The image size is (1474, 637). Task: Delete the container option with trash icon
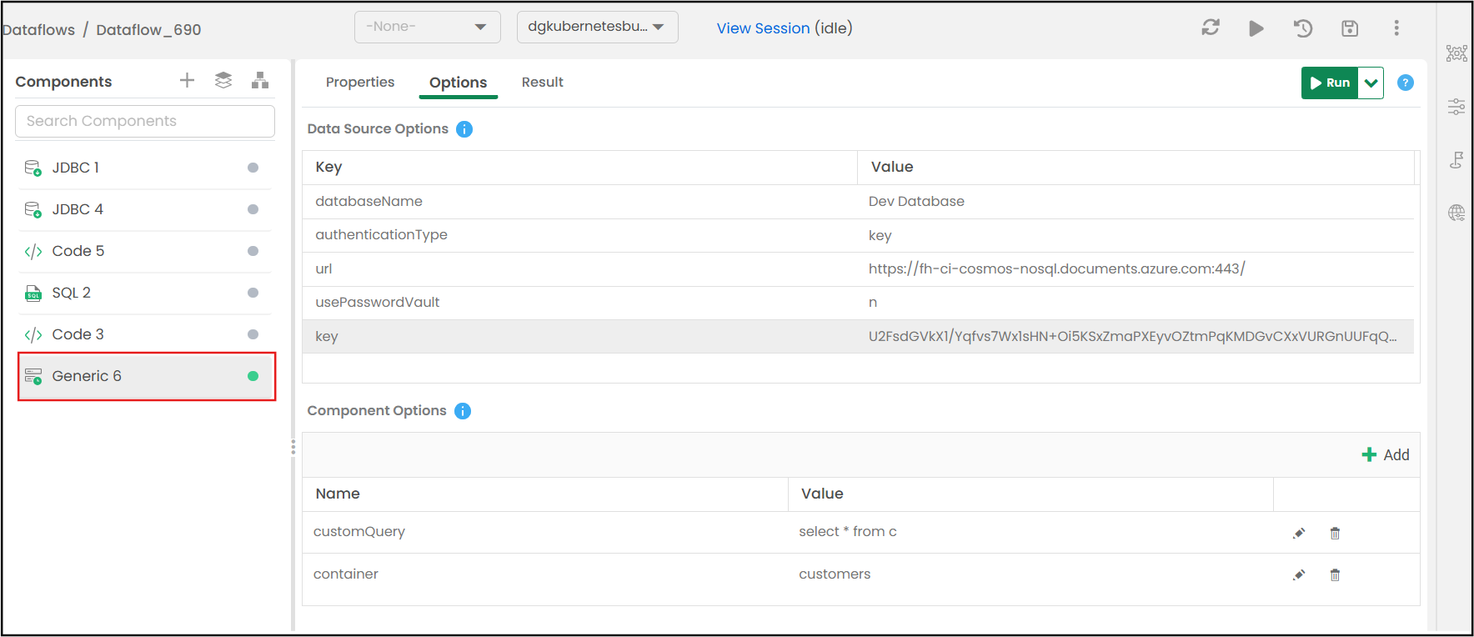click(x=1335, y=574)
